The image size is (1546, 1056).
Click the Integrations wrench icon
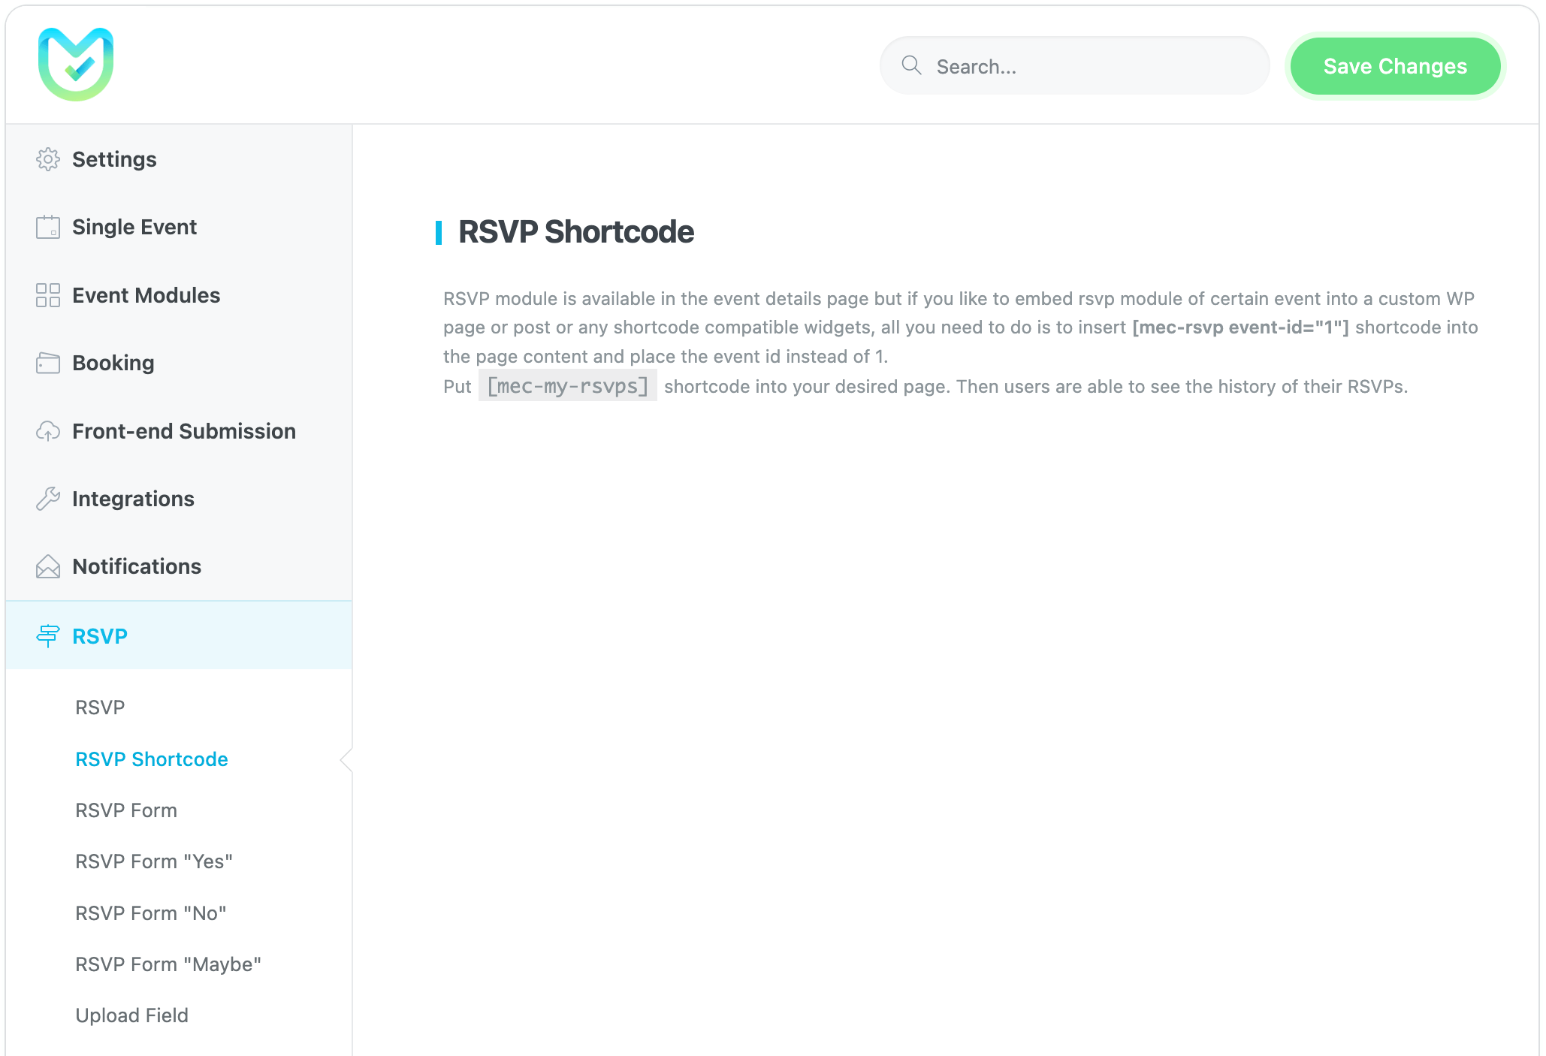[x=48, y=499]
